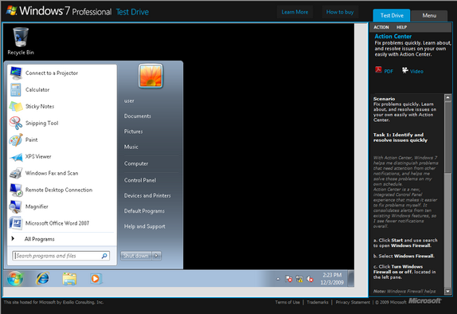Open Music from Start menu
This screenshot has width=457, height=314.
tap(131, 147)
